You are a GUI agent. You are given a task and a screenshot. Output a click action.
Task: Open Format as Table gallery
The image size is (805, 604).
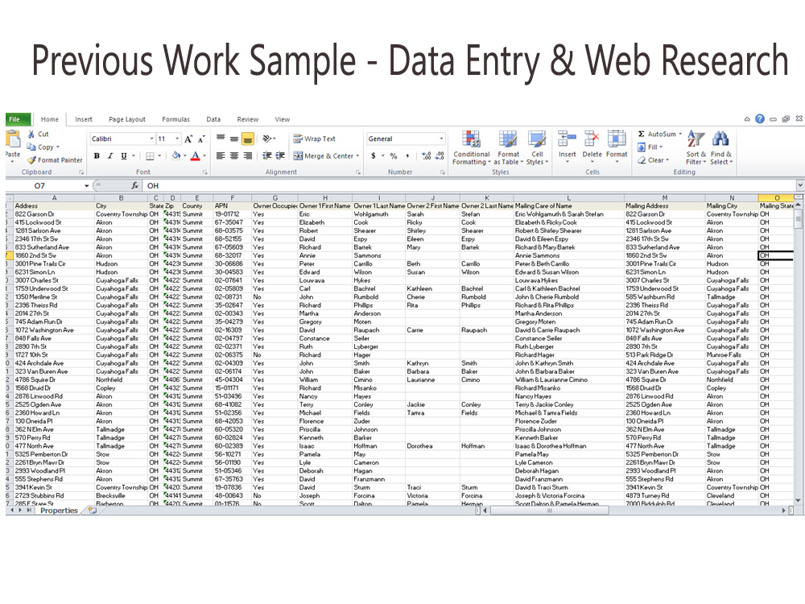508,148
